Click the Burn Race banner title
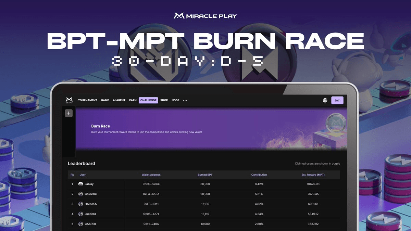Screen dimensions: 411x231 click(x=101, y=126)
